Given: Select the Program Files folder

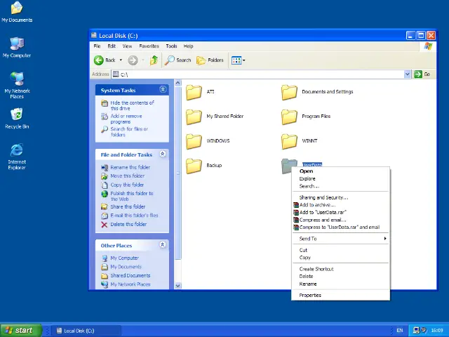Looking at the screenshot, I should click(x=289, y=117).
